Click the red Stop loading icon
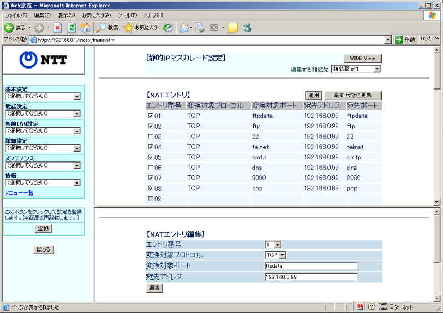The image size is (443, 313). 58,28
